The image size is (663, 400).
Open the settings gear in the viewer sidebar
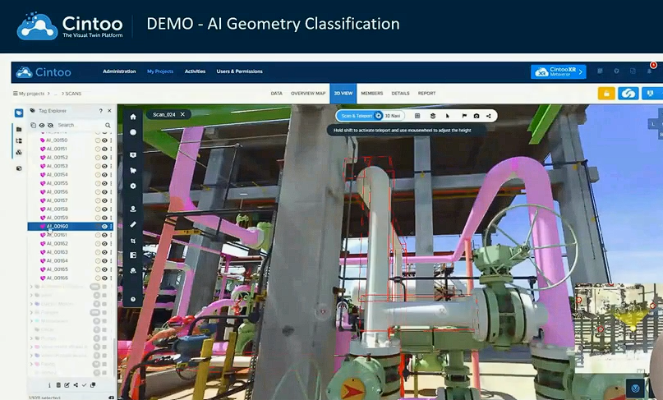pos(133,186)
